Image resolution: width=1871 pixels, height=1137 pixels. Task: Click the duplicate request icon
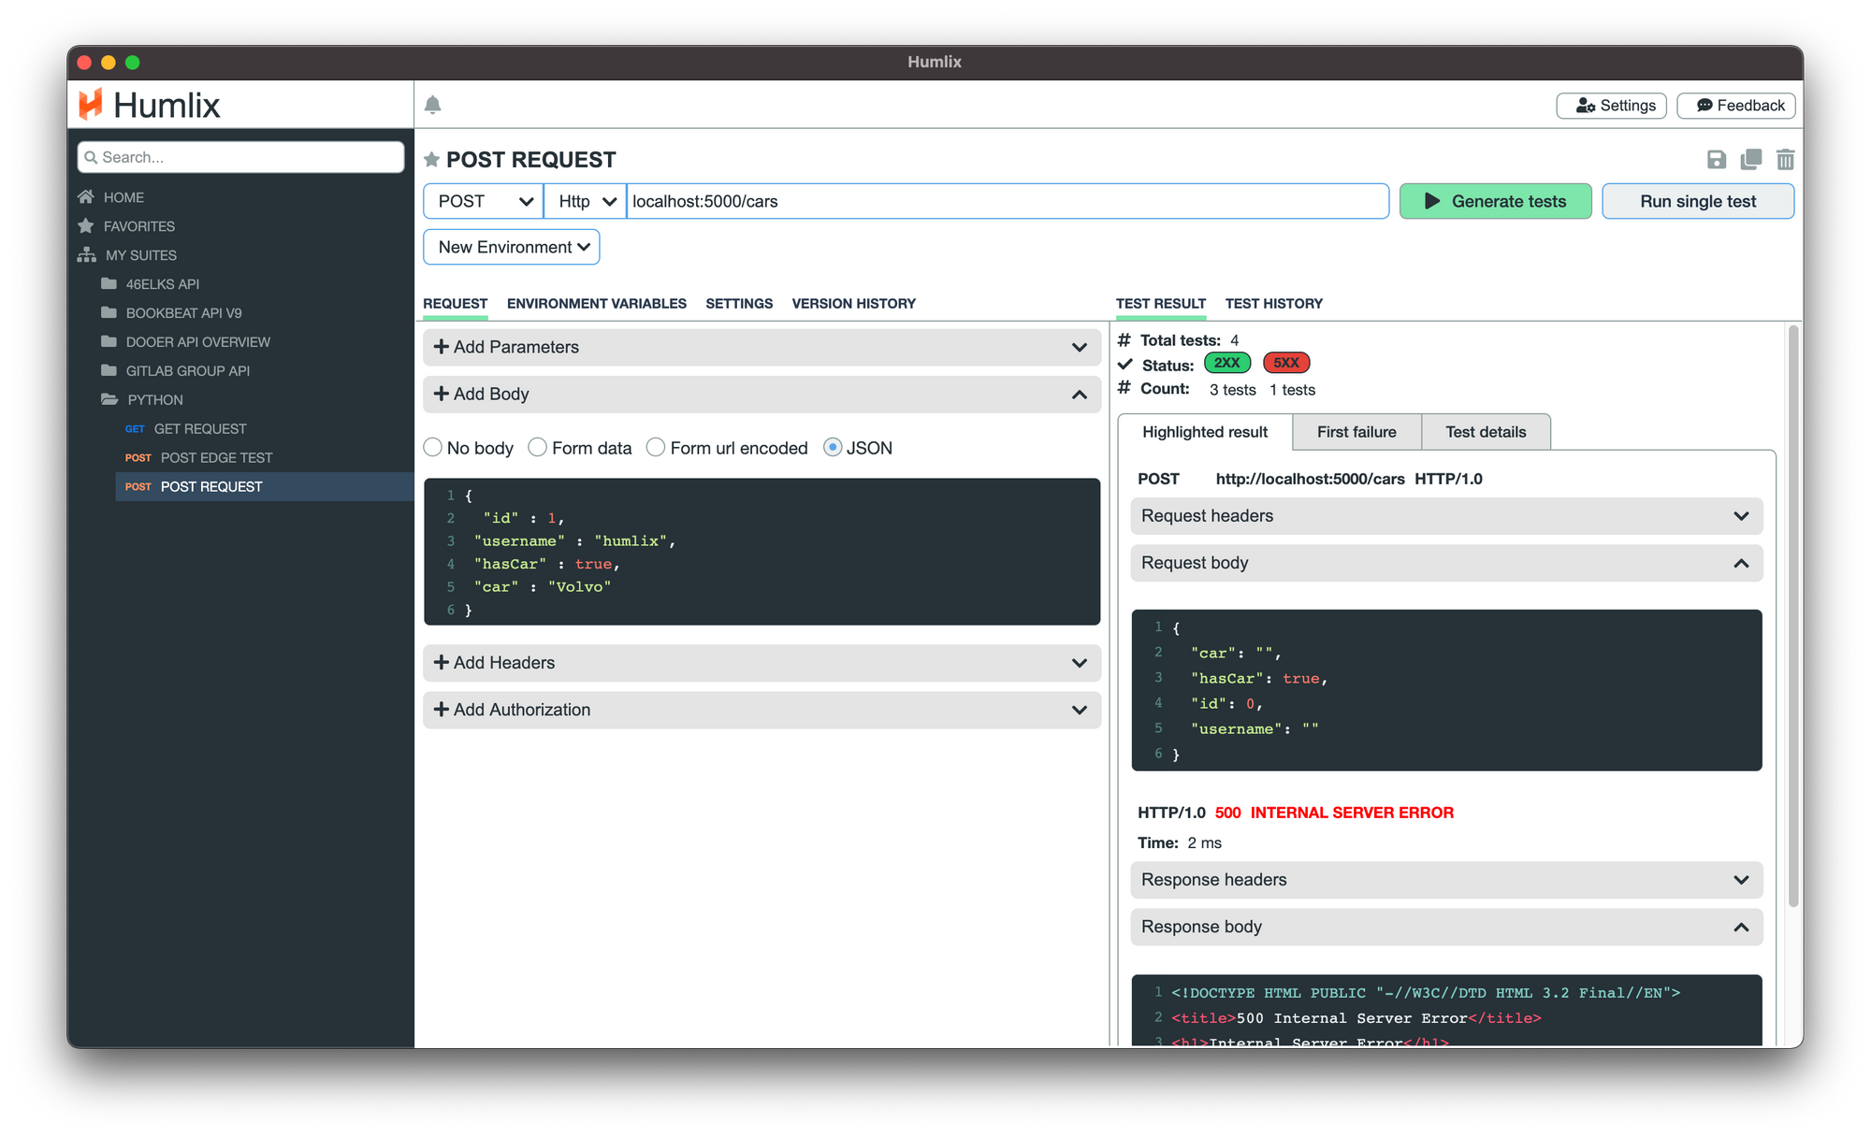pyautogui.click(x=1750, y=160)
